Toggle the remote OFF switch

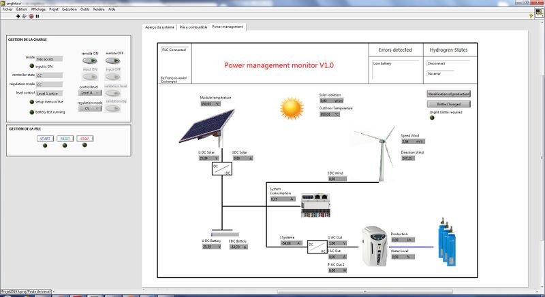(114, 60)
